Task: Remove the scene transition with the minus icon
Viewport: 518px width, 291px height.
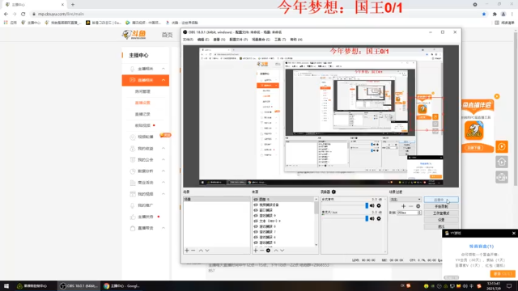Action: (x=410, y=206)
